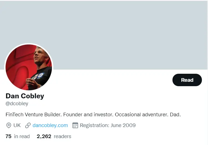Open Dan Cobley's round profile photo
The width and height of the screenshot is (208, 145).
click(x=29, y=67)
